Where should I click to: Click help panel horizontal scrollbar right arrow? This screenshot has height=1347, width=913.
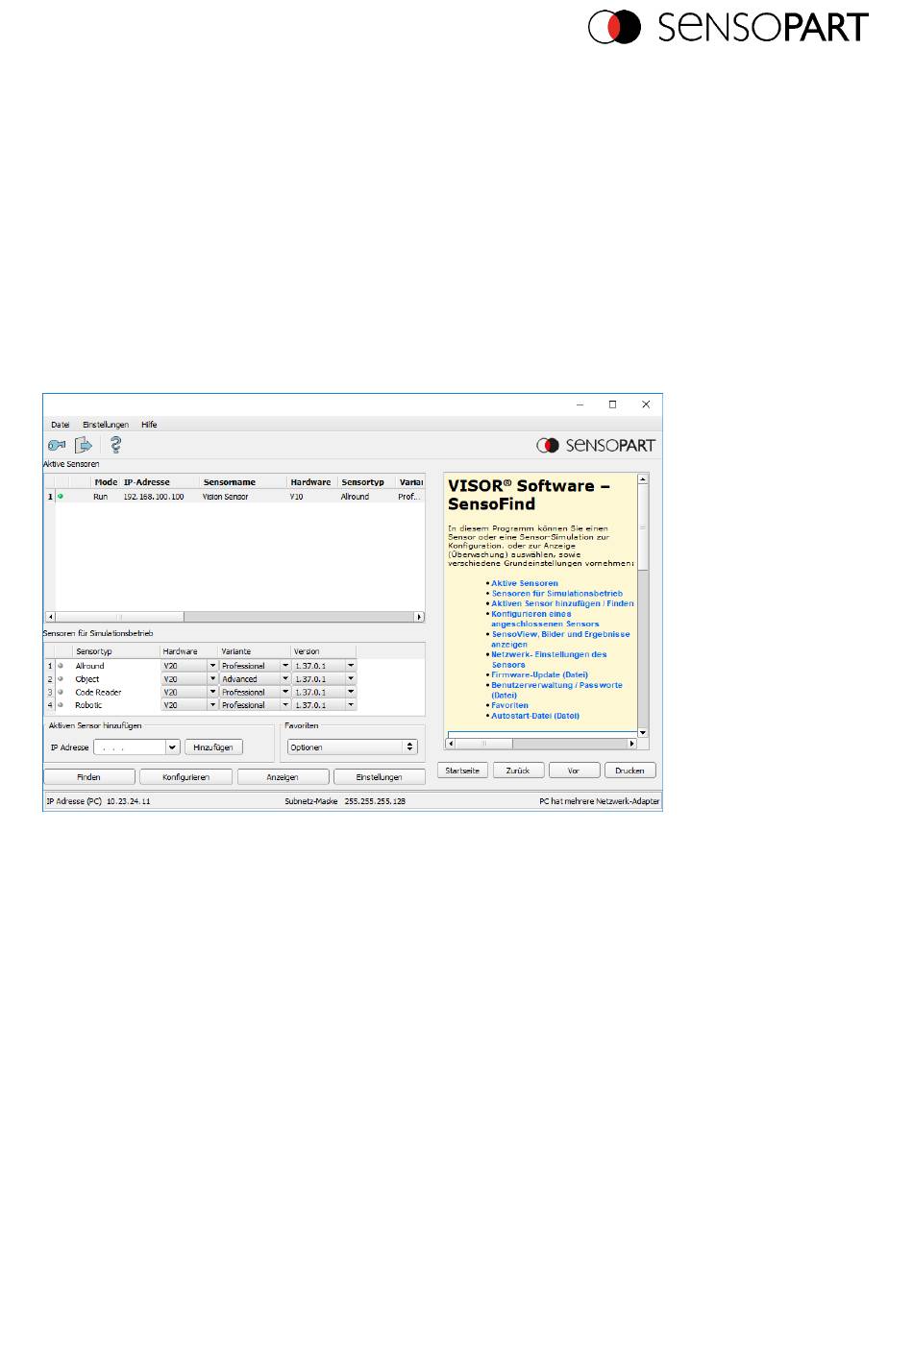[x=632, y=743]
